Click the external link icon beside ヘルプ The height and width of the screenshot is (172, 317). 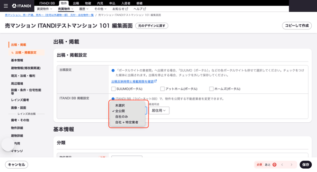tap(145, 9)
